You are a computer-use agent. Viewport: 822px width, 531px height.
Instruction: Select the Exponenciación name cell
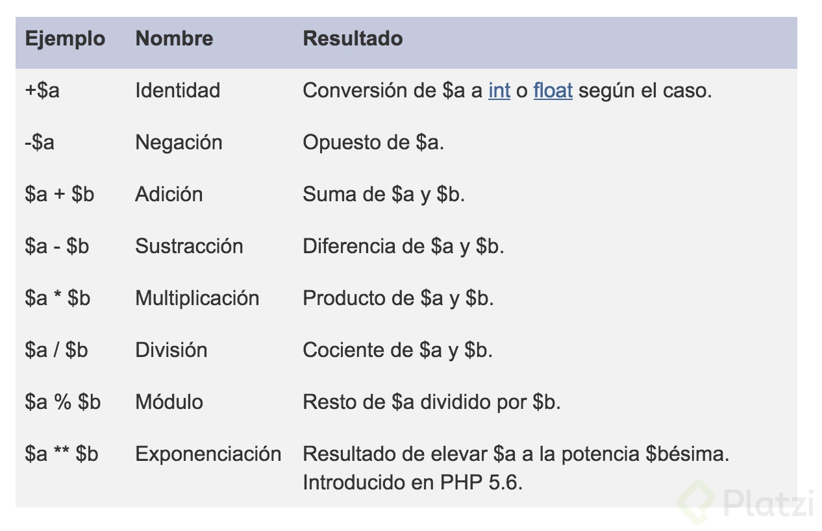[x=208, y=454]
